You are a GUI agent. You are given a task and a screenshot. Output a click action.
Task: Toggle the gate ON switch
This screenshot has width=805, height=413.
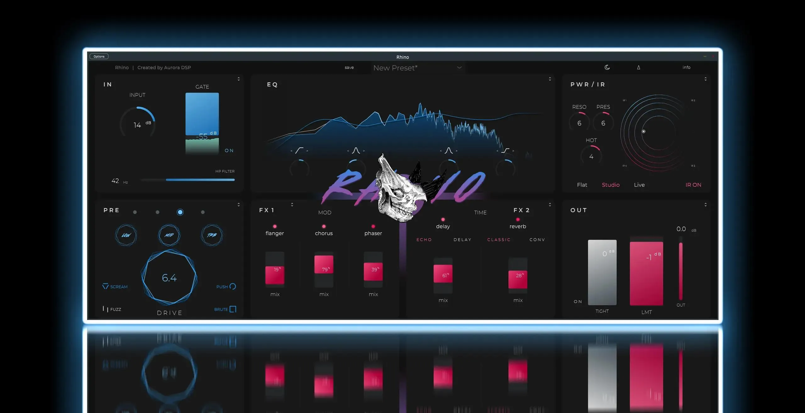[x=229, y=151]
